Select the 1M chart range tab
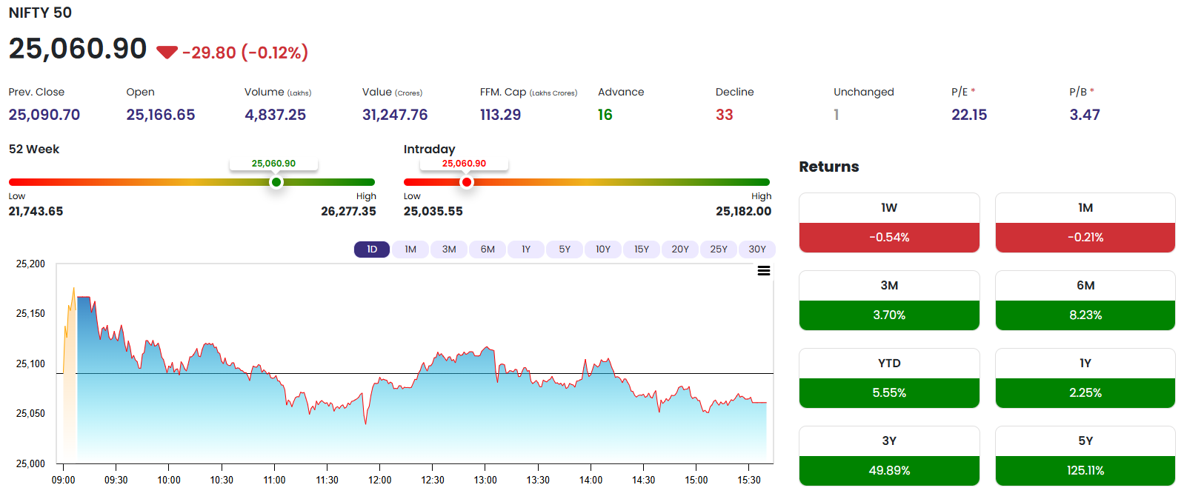The height and width of the screenshot is (499, 1184). tap(410, 249)
